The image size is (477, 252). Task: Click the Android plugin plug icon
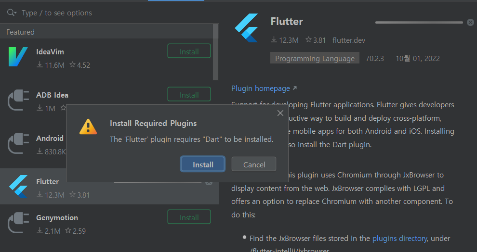(18, 143)
